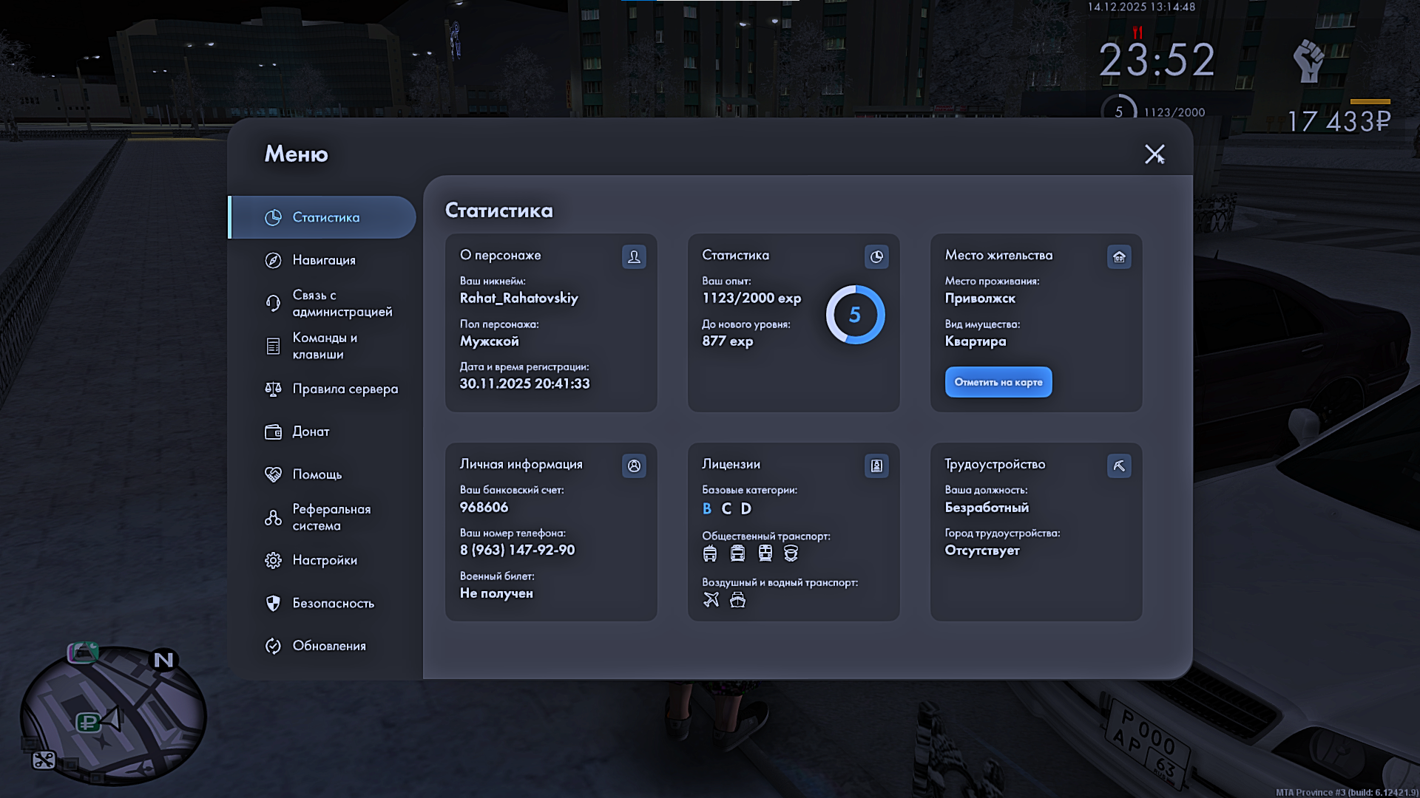Click the character profile icon in О персонаже card
1420x798 pixels.
tap(634, 256)
